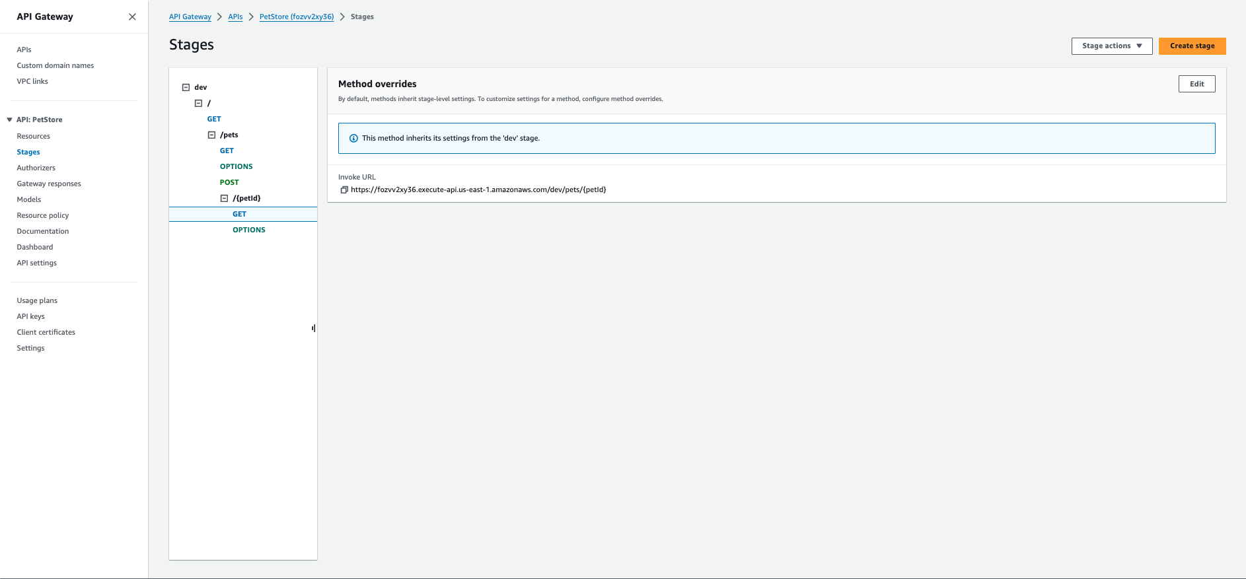Click the info icon in inheritance notice
Image resolution: width=1246 pixels, height=579 pixels.
[353, 139]
